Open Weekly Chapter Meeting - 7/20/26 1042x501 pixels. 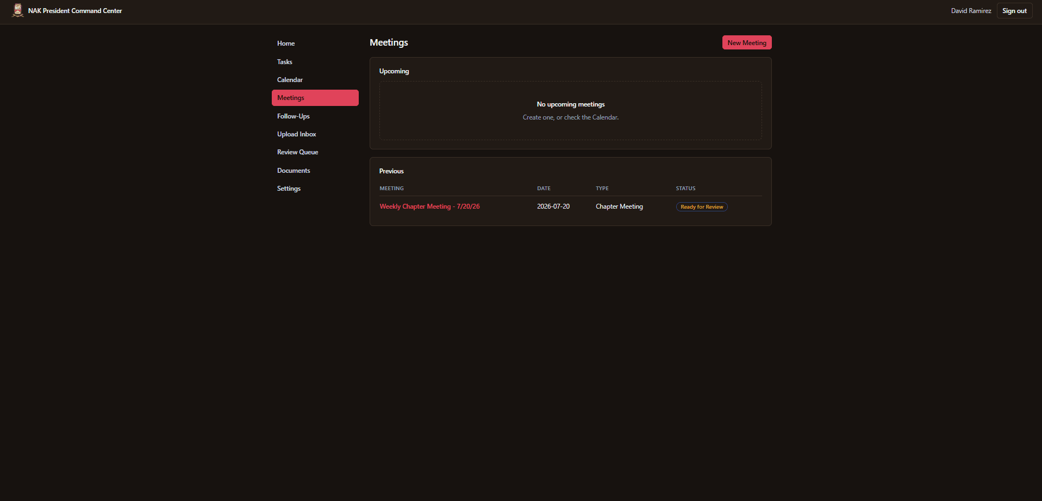tap(429, 206)
